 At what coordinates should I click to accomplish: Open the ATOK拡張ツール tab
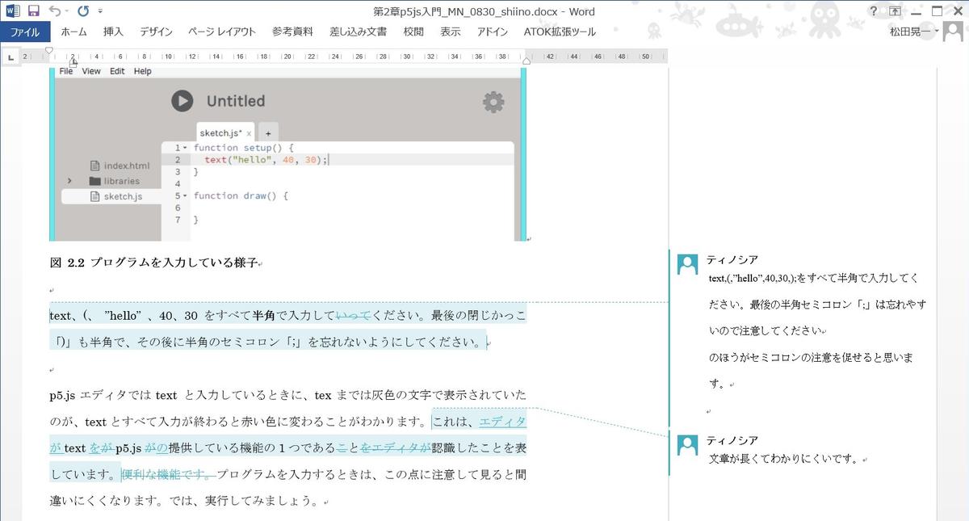(558, 32)
